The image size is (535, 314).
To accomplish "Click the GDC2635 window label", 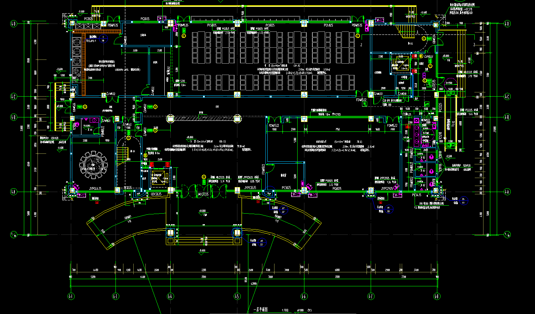I will point(156,194).
